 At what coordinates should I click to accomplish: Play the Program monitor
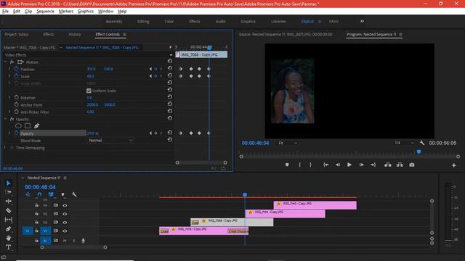[349, 165]
